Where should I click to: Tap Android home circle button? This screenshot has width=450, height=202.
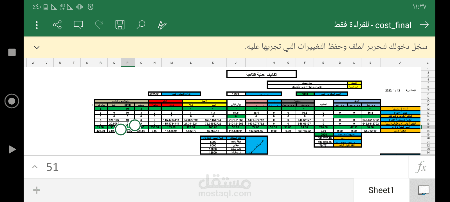(12, 101)
